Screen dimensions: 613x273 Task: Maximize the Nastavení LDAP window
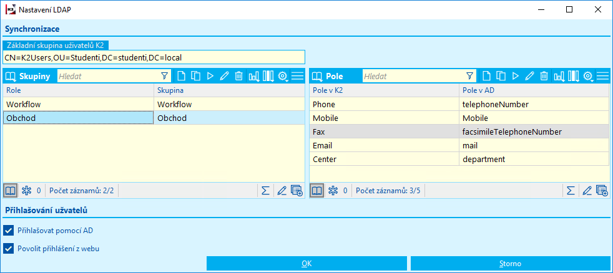[569, 10]
